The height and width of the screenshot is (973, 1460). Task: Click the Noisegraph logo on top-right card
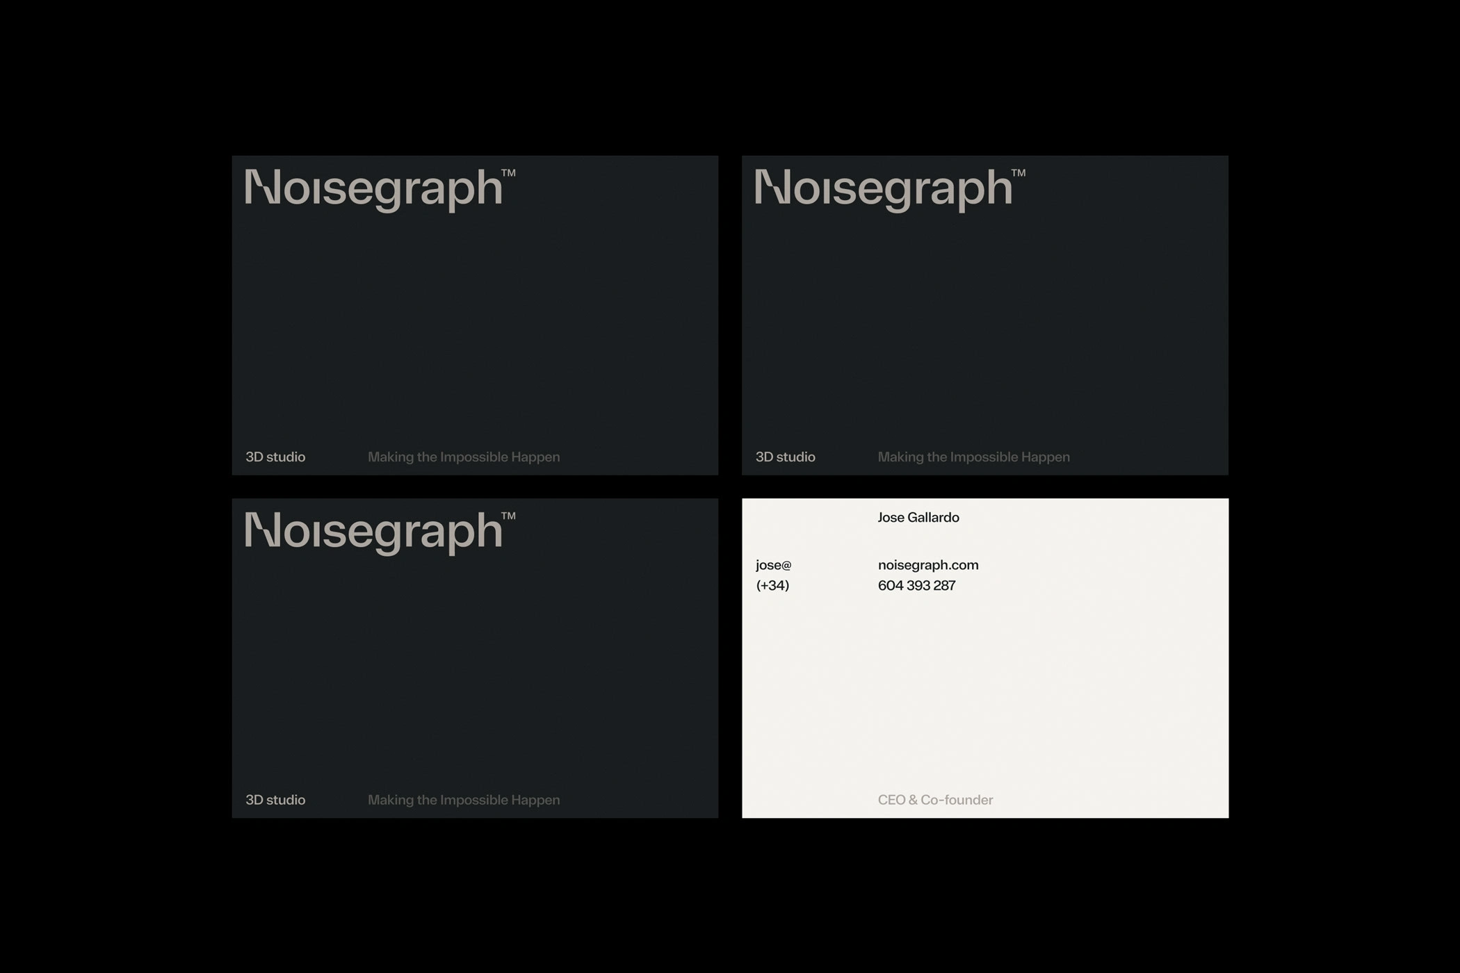click(x=883, y=188)
